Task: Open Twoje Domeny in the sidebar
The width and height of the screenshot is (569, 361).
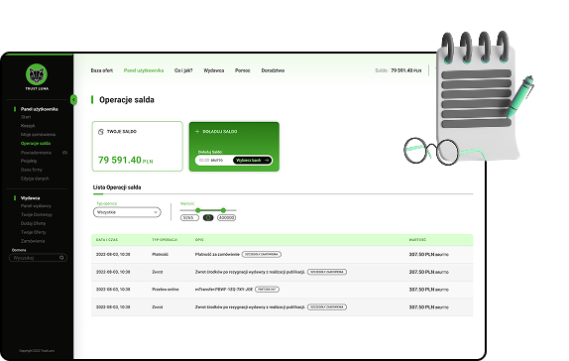Action: pyautogui.click(x=37, y=214)
